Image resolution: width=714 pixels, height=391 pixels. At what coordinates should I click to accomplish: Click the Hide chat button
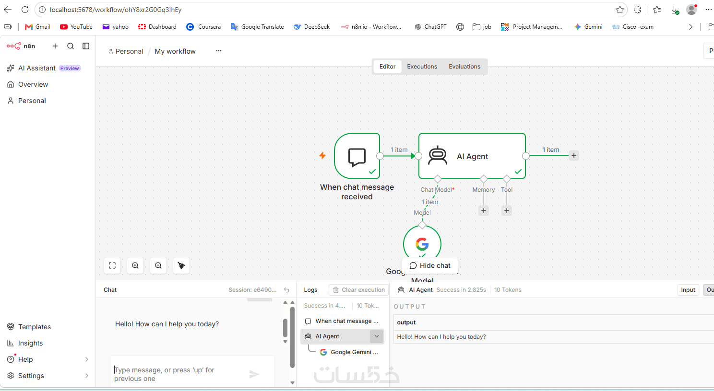[x=430, y=265]
